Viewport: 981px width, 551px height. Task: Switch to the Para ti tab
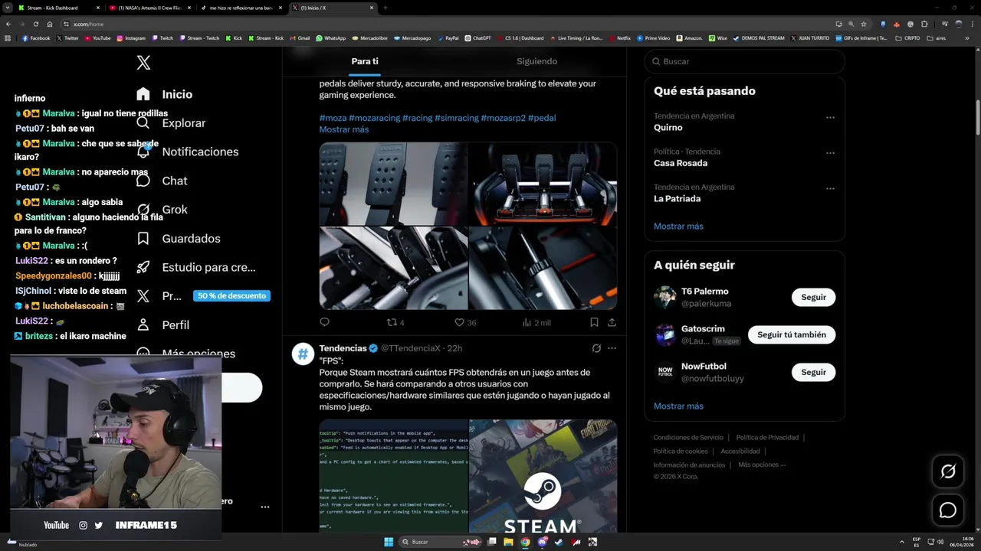(365, 61)
